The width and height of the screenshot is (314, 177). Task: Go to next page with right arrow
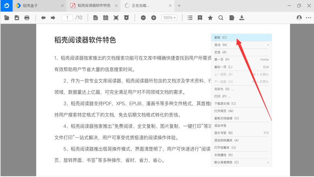(x=53, y=18)
